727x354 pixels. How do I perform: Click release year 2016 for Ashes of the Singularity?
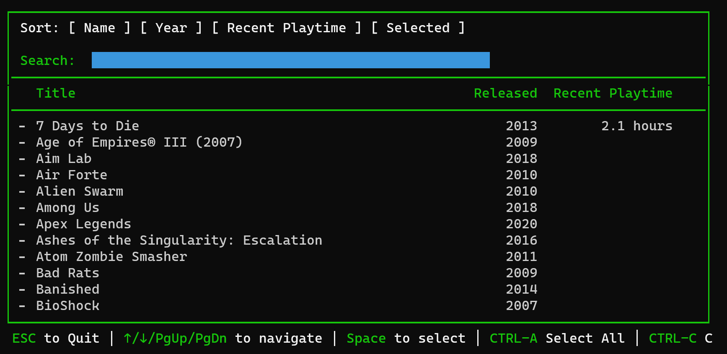click(x=521, y=240)
